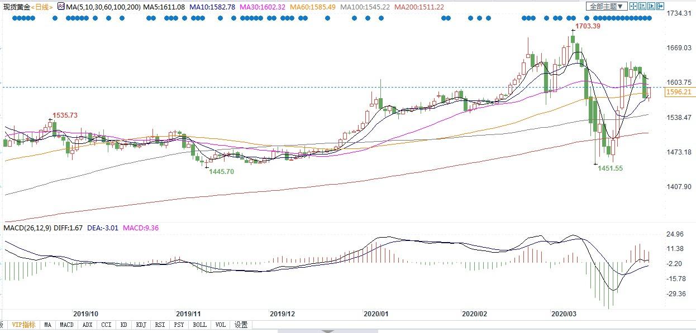Click the exit-arrow icon at top right
The image size is (696, 333).
(x=660, y=6)
